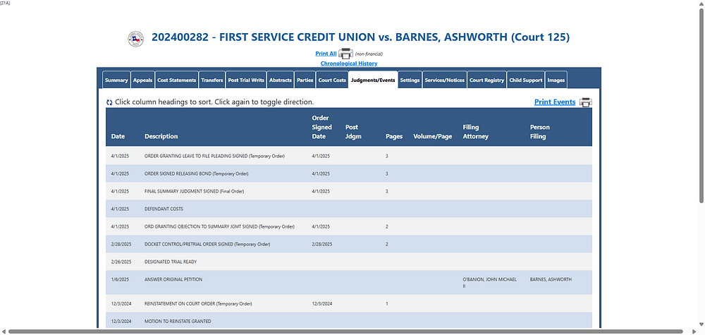Viewport: 705px width, 335px height.
Task: Sort by Post Jdgm column heading
Action: coord(353,132)
